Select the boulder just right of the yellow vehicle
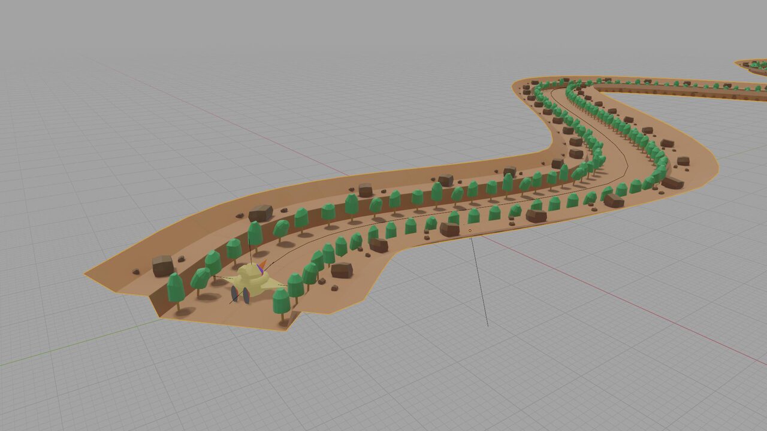Image resolution: width=767 pixels, height=431 pixels. coord(342,270)
